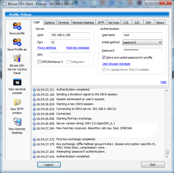Screen dimensions: 174x173
Task: Open Bitvise SSH Server Control Panel
Action: [17, 58]
